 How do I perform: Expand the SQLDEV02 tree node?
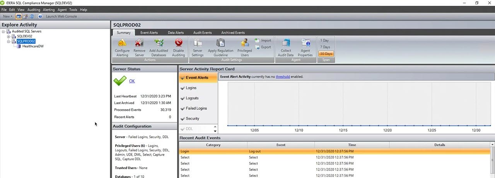tap(9, 36)
